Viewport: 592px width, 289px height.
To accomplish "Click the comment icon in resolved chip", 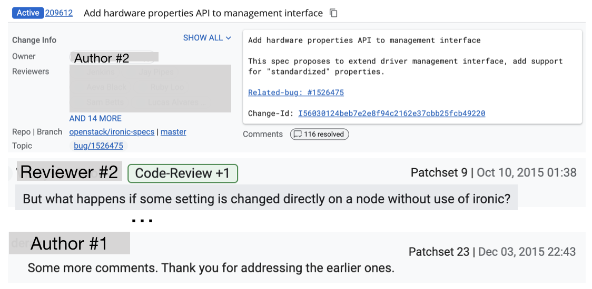I will tap(298, 135).
